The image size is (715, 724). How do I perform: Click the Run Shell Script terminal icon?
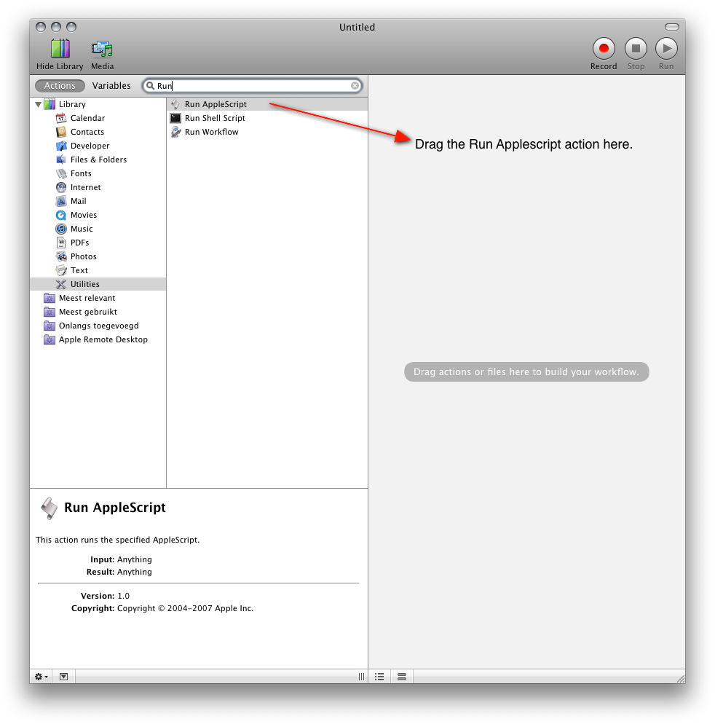(x=175, y=118)
